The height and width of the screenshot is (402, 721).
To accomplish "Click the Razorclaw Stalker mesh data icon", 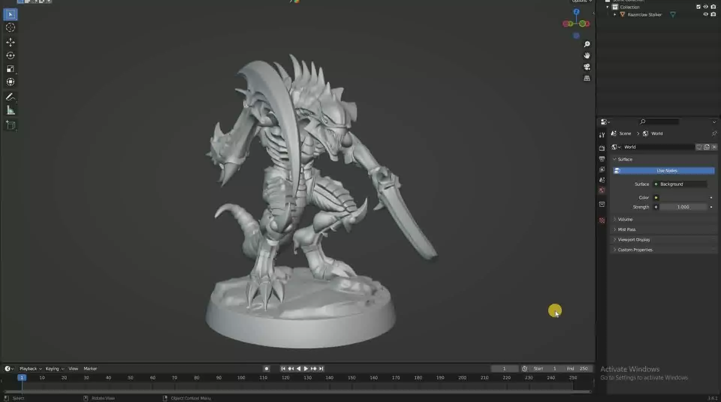I will [673, 15].
